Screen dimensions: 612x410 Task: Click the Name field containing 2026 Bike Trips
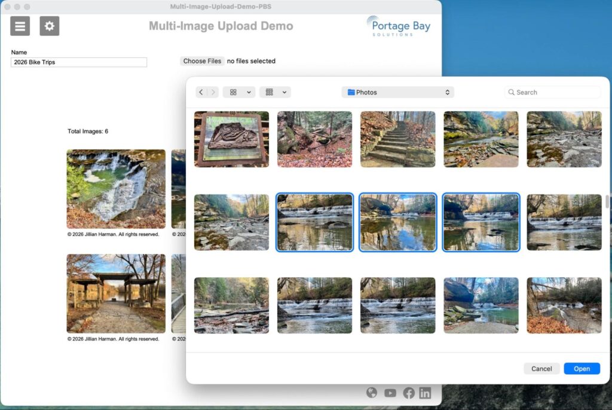pos(78,62)
